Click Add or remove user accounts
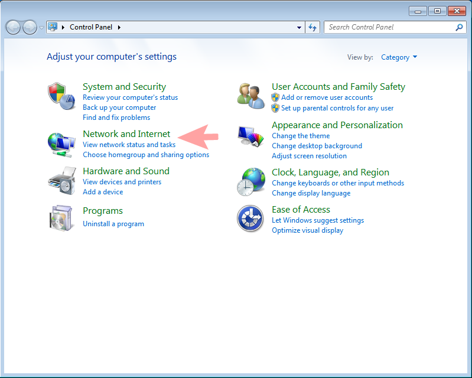Viewport: 472px width, 378px height. click(x=327, y=97)
